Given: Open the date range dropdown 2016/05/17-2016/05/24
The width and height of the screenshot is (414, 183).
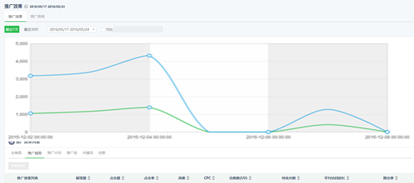Looking at the screenshot, I should (72, 29).
